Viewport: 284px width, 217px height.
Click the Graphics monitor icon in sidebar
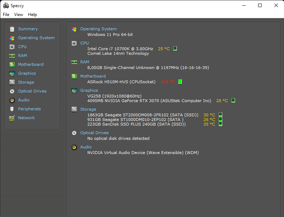[12, 74]
